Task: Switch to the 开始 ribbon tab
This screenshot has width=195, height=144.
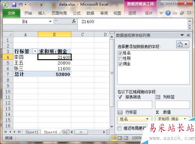Action: click(x=28, y=13)
